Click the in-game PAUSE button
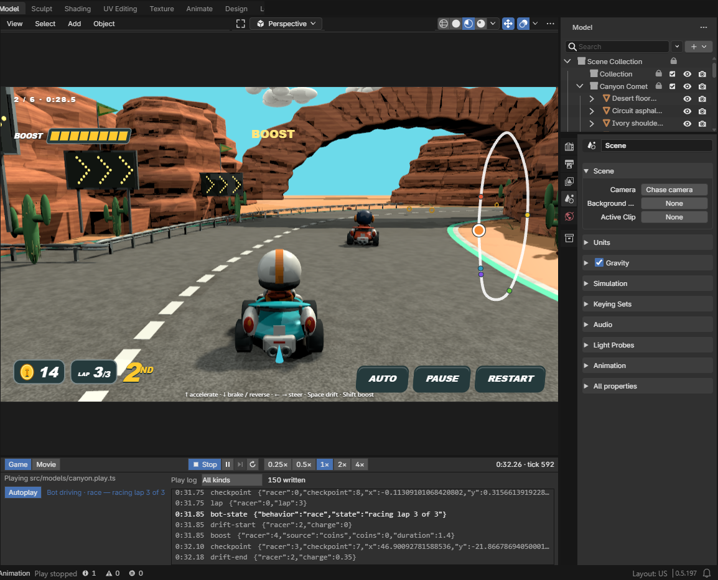The height and width of the screenshot is (580, 718). [442, 379]
